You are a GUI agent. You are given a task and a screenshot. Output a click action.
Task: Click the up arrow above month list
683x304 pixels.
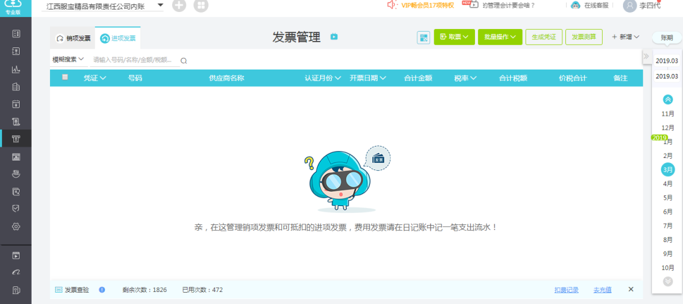[668, 100]
